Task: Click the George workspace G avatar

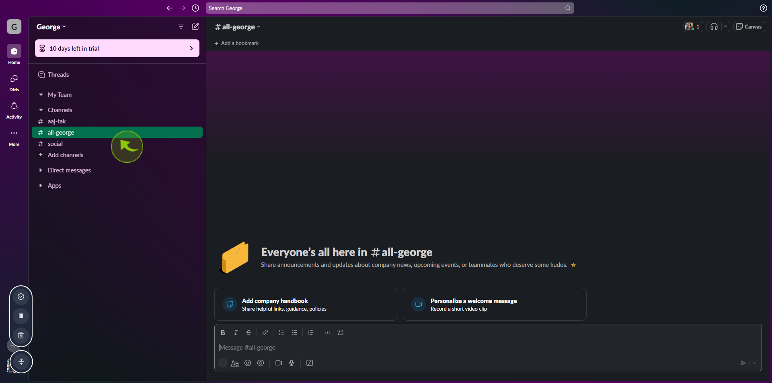Action: click(14, 27)
